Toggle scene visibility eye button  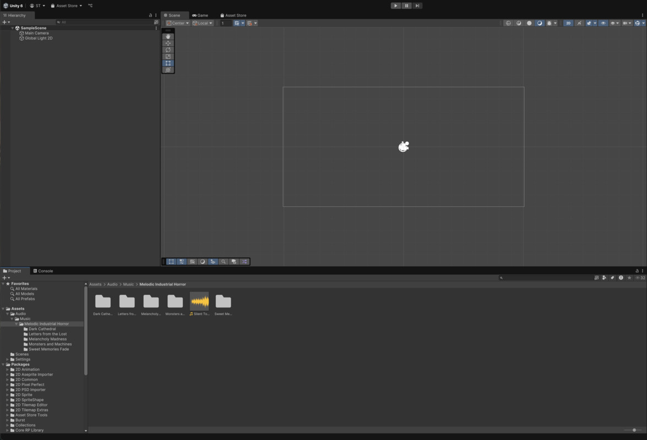603,23
